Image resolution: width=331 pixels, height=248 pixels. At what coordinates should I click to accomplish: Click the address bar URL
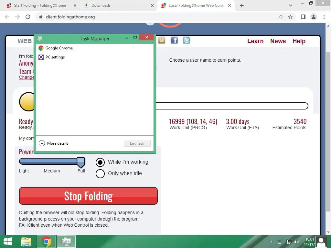pos(70,17)
